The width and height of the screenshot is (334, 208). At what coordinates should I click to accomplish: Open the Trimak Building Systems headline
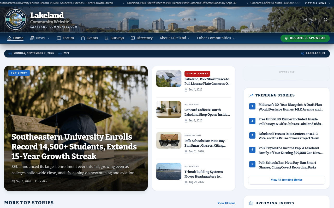pos(204,174)
